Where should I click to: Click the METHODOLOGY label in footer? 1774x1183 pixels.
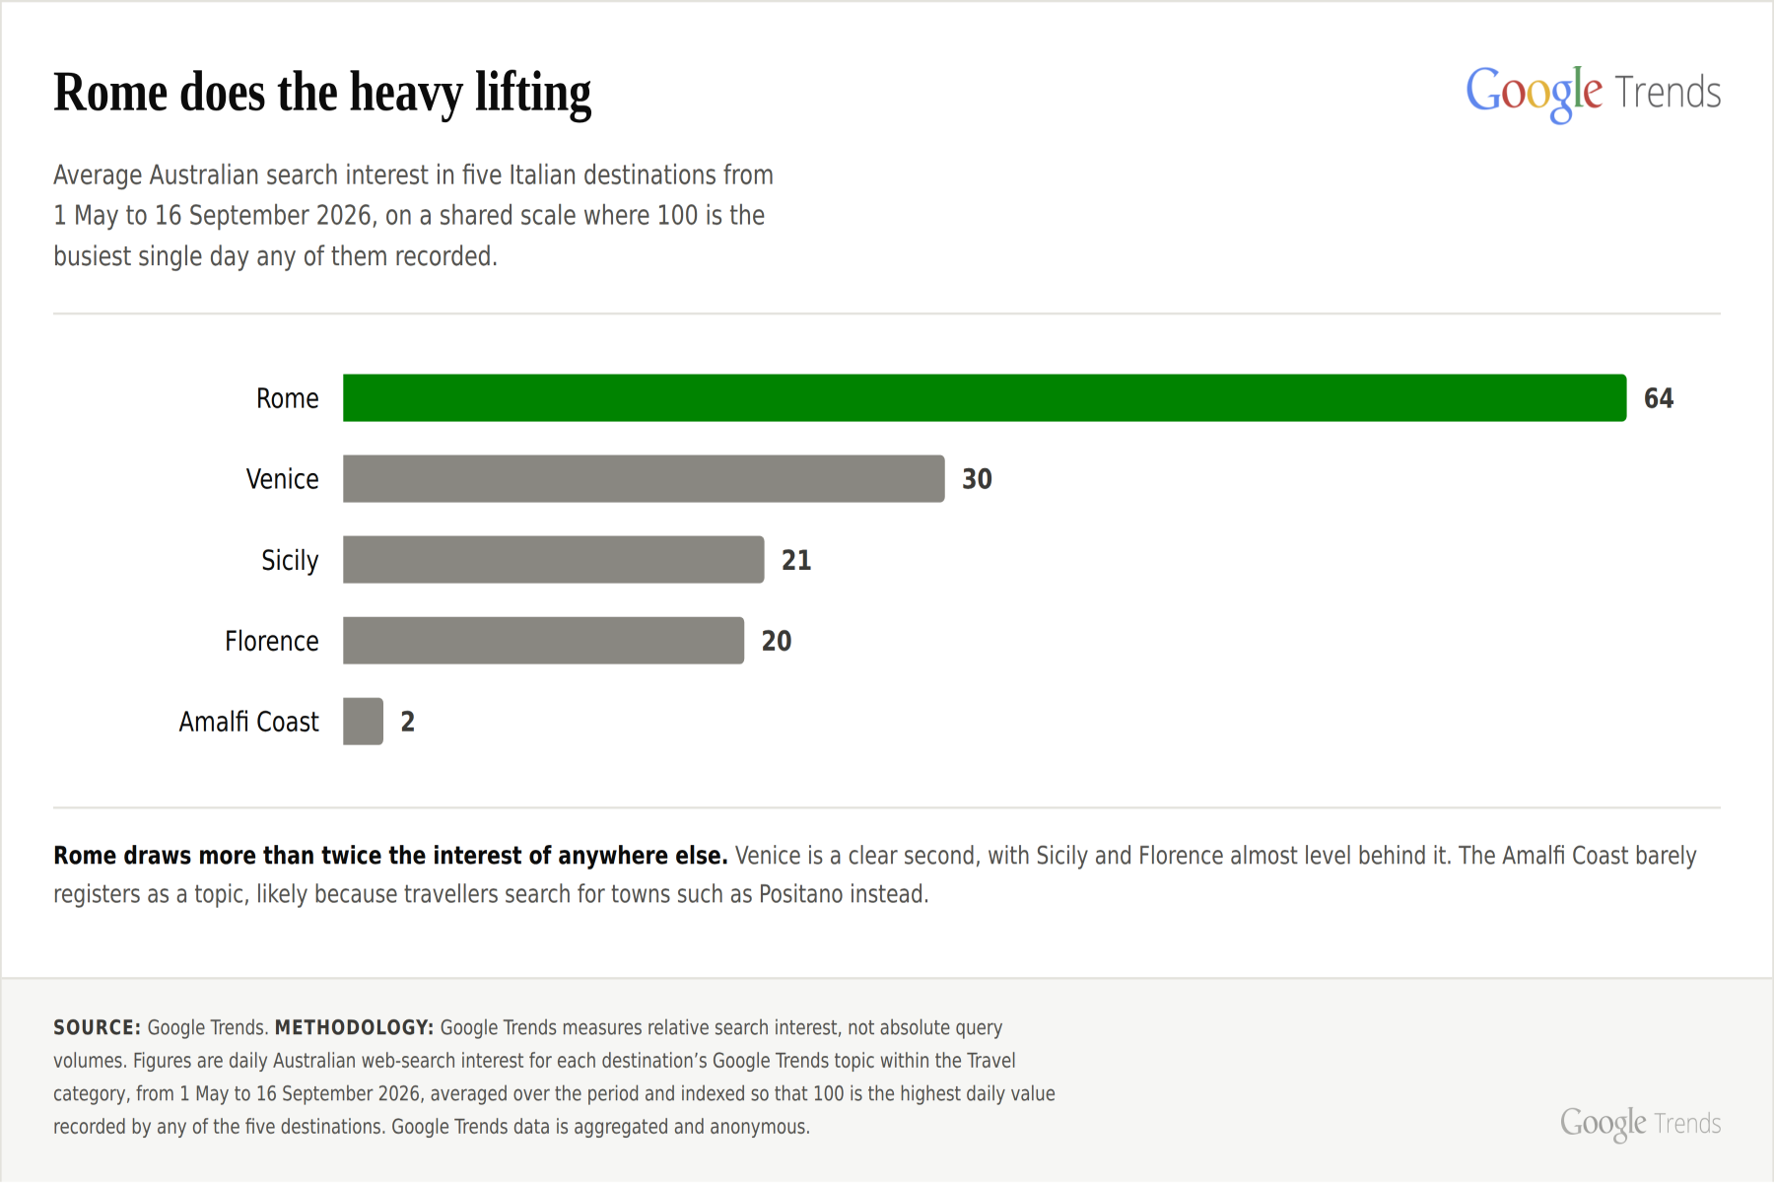[x=354, y=1027]
